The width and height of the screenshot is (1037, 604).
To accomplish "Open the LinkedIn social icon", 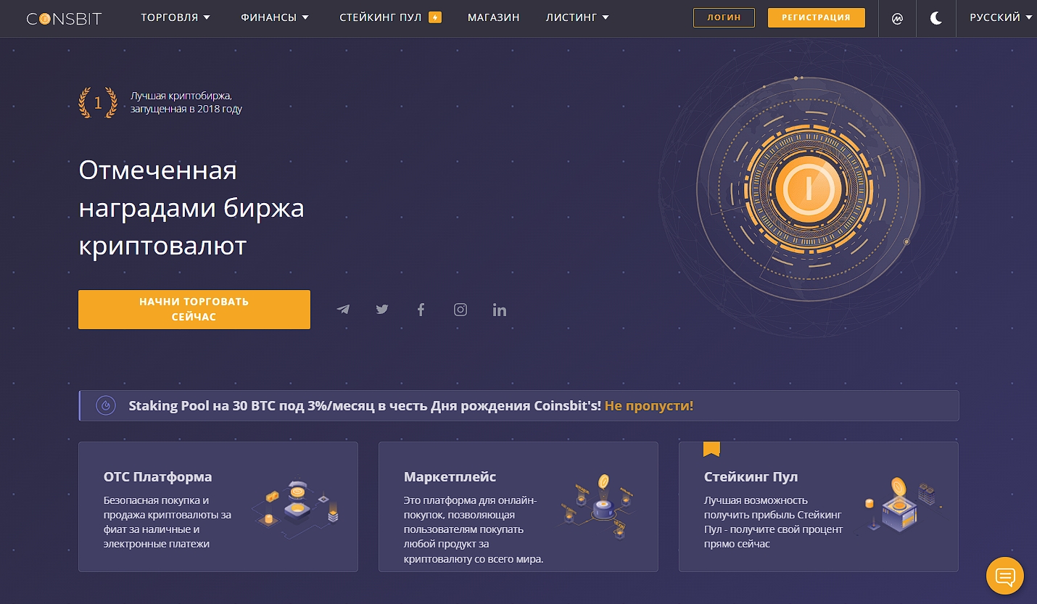I will click(x=500, y=310).
